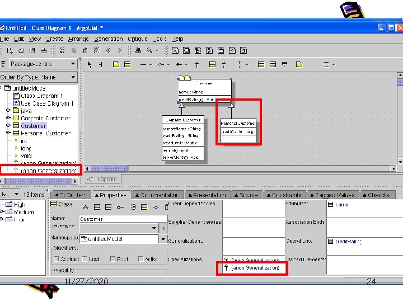Viewport: 403px width, 302px height.
Task: Pick the Generalization arrow tool
Action: pyautogui.click(x=197, y=64)
